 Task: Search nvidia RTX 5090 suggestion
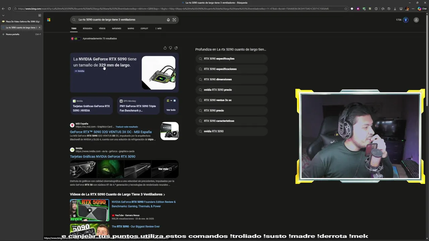[231, 131]
